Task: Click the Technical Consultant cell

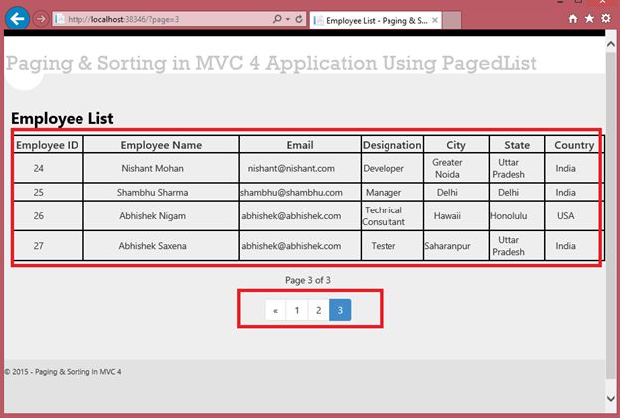Action: (384, 216)
